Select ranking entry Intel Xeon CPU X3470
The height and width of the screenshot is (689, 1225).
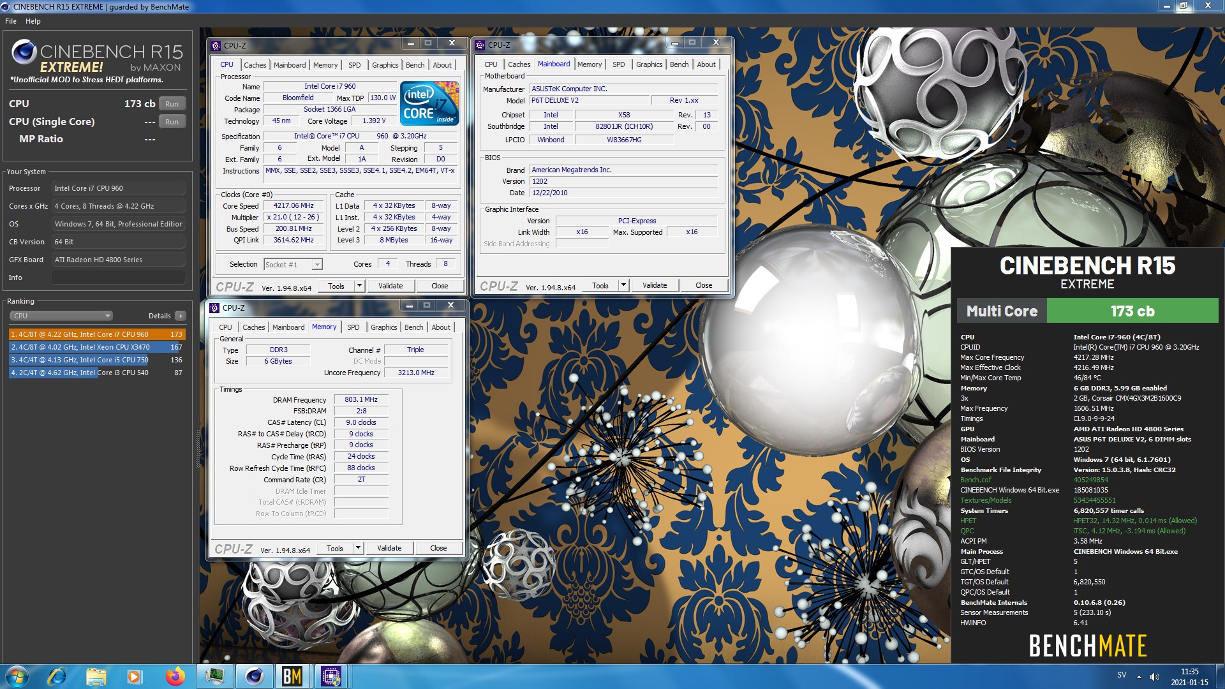(97, 347)
